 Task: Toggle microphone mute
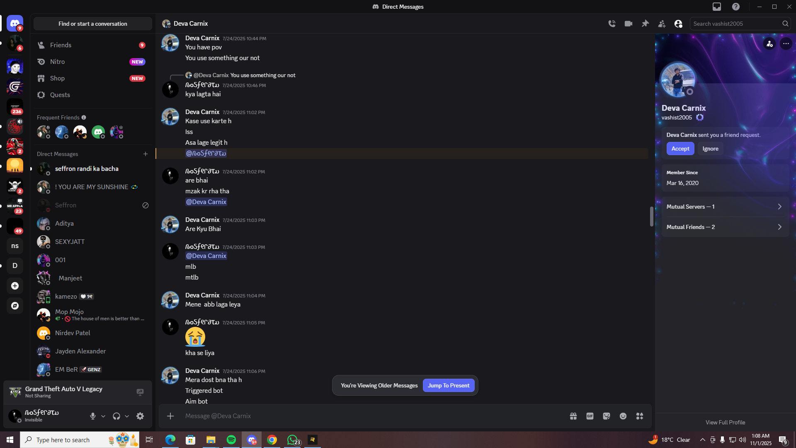pyautogui.click(x=93, y=416)
